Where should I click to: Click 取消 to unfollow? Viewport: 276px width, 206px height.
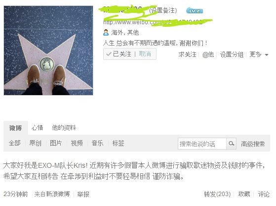pos(145,54)
